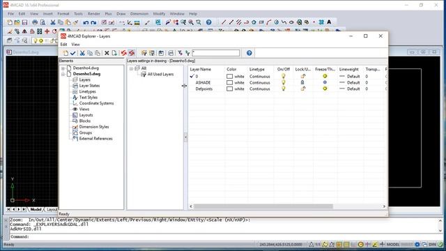Click the Cut scissors icon in Explorer toolbar
This screenshot has height=251, width=446.
tap(82, 53)
